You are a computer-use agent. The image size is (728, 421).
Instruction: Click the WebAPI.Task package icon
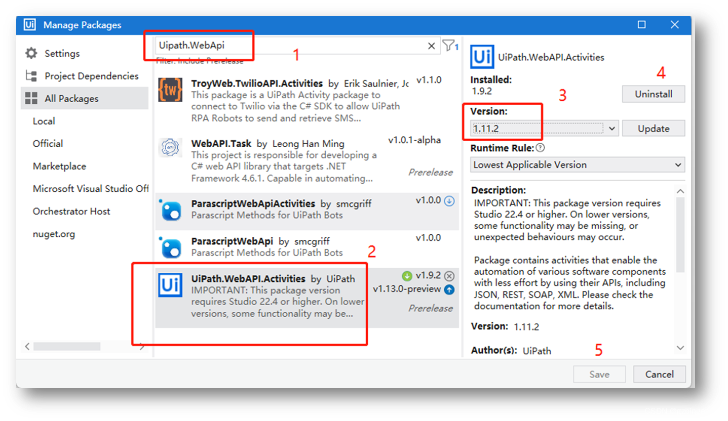tap(170, 147)
